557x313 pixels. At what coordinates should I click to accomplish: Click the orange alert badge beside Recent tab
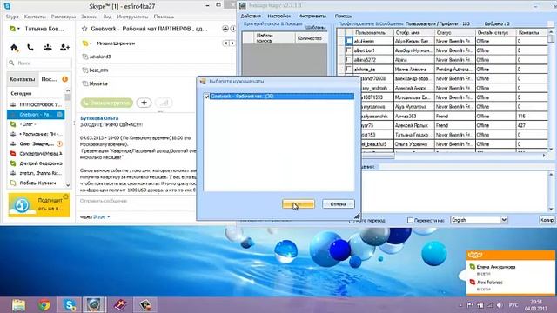(x=65, y=79)
